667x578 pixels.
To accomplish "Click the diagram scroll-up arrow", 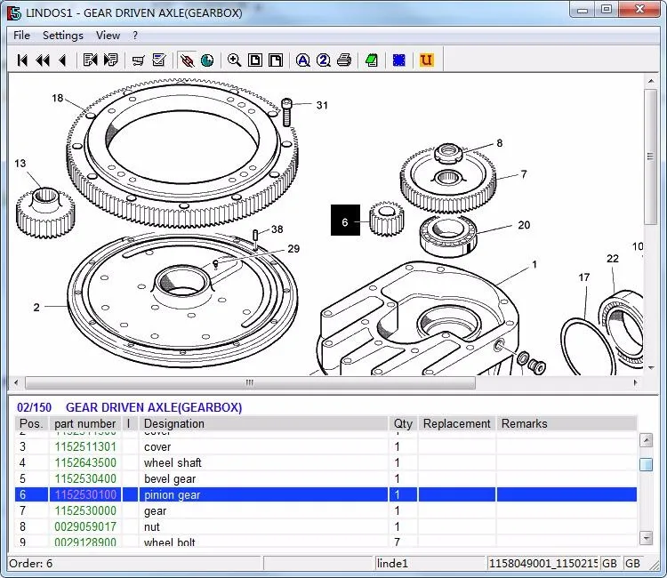I will pyautogui.click(x=651, y=81).
